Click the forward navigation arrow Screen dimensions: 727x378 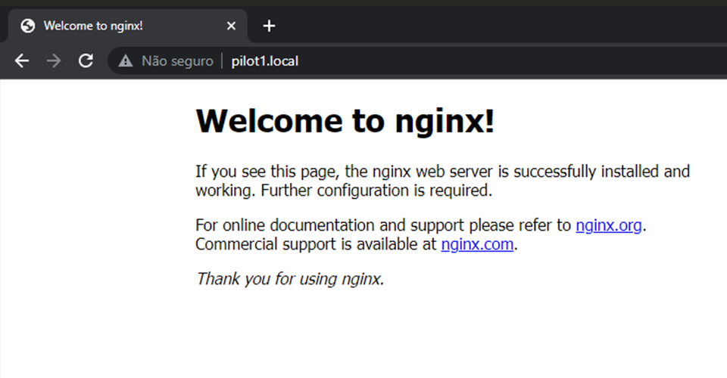(54, 61)
